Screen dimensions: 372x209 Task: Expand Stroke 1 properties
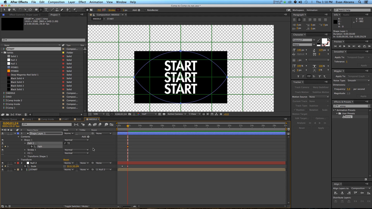(25, 150)
